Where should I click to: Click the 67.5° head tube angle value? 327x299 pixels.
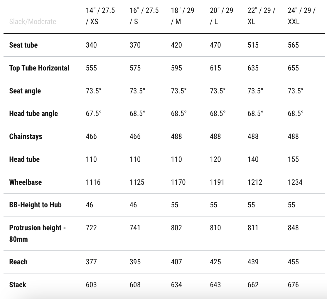tap(94, 114)
